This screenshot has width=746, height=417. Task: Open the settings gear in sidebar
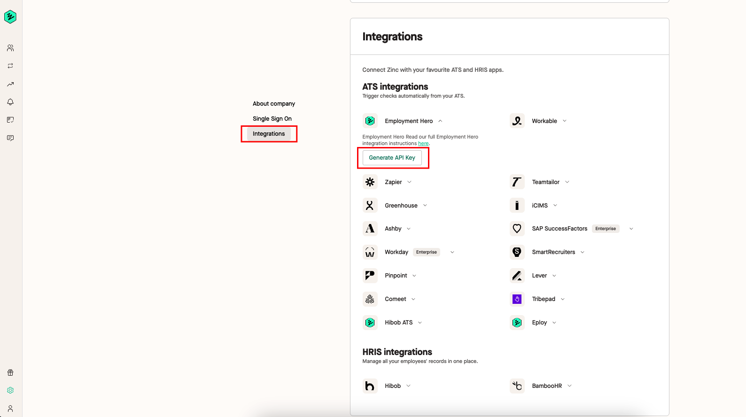(x=10, y=390)
